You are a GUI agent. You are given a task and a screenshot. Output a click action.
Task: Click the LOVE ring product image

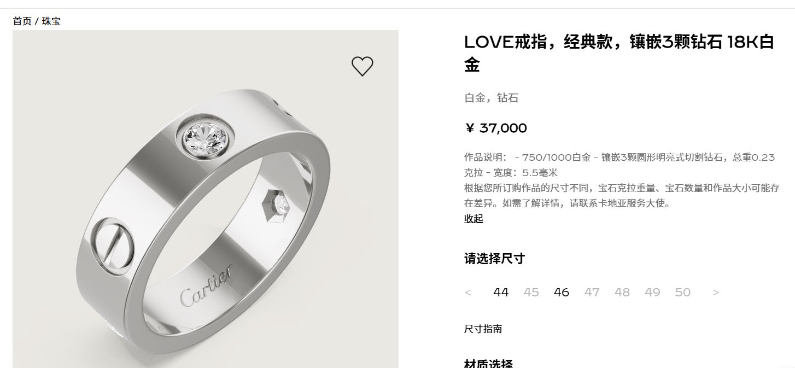point(206,199)
